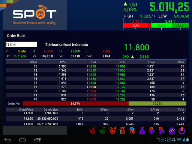Open the purple money bag icon
Image resolution: width=192 pixels, height=144 pixels.
coord(142,130)
